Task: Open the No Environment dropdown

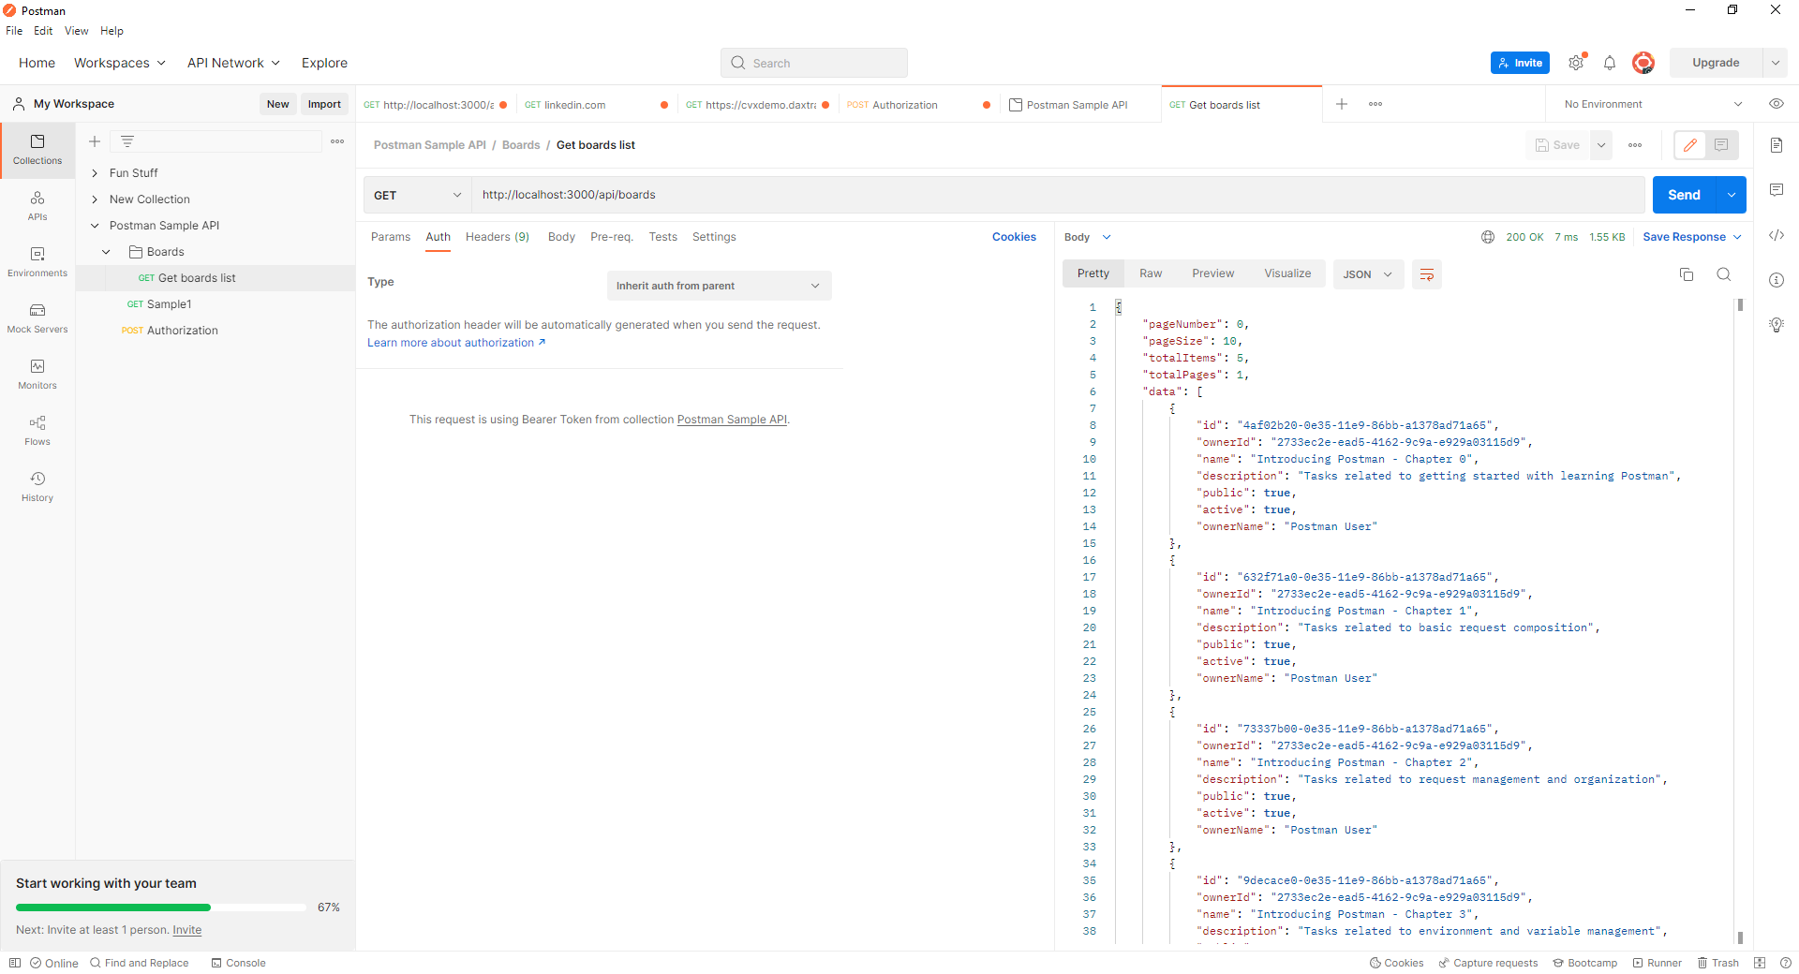Action: point(1653,104)
